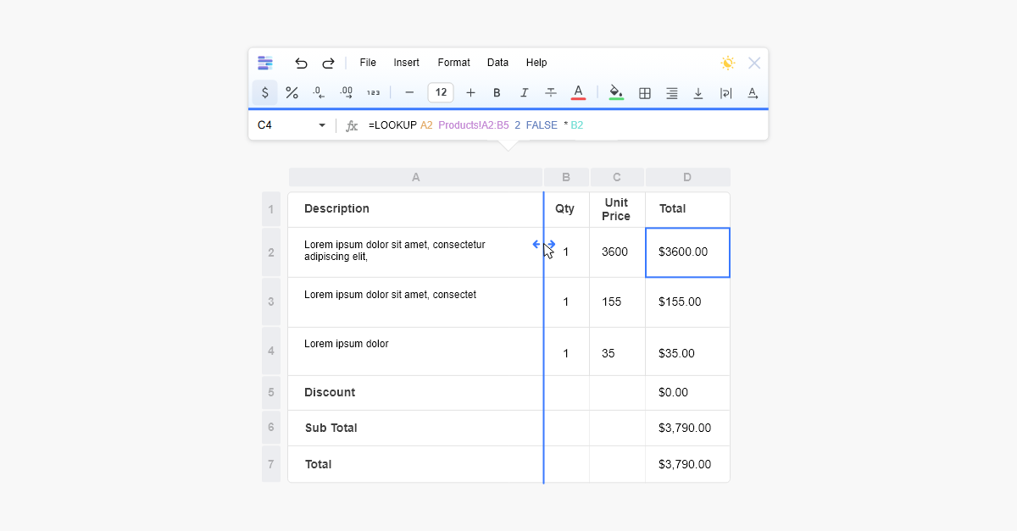Open the red text color picker
This screenshot has height=531, width=1017.
pyautogui.click(x=578, y=92)
